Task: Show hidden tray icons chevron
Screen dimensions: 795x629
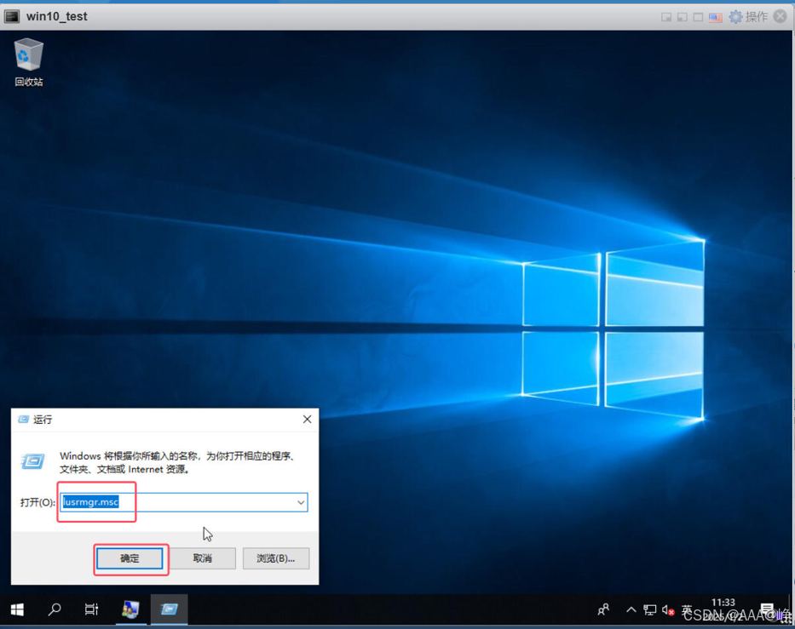Action: coord(631,609)
